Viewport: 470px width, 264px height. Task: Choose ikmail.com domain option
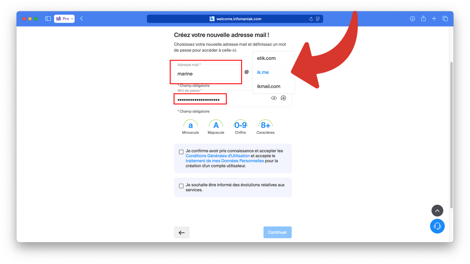(x=273, y=86)
